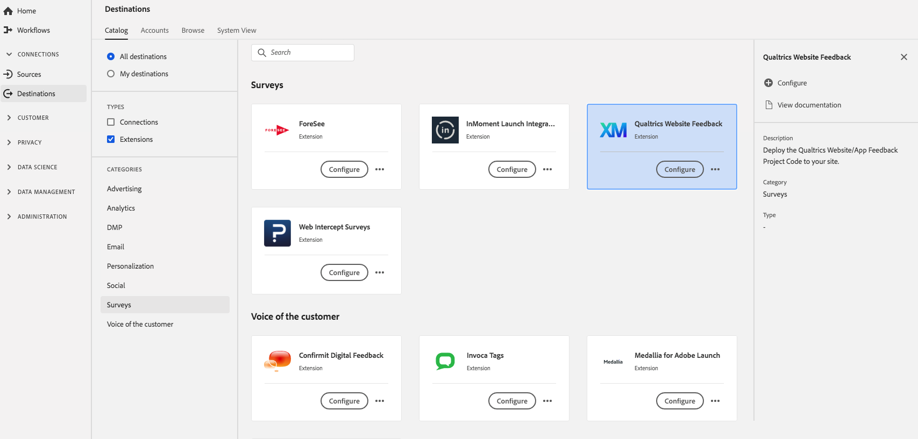Open more options for Medallia card
The image size is (918, 439).
pyautogui.click(x=715, y=401)
